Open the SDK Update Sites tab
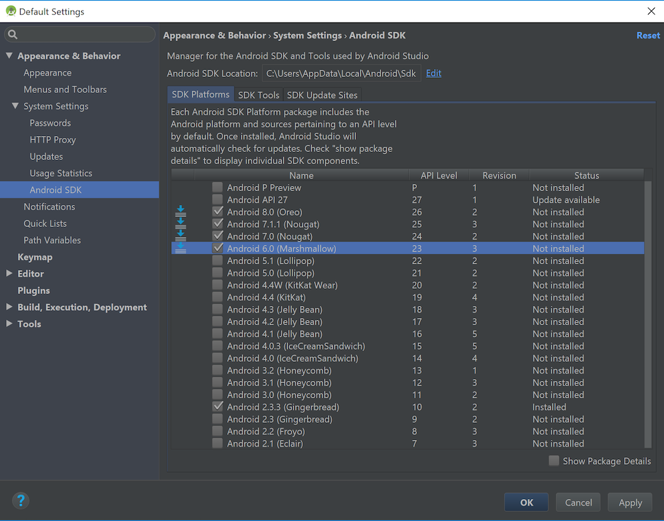Screen dimensions: 664x521 [322, 95]
